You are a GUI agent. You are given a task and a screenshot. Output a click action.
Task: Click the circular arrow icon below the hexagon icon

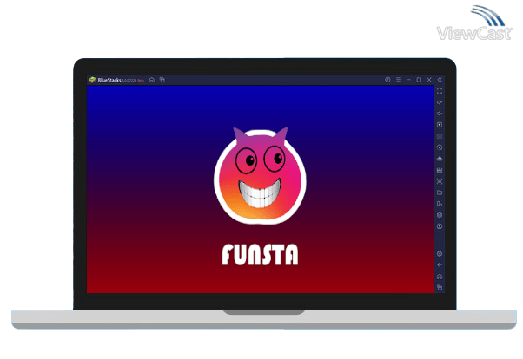point(440,226)
